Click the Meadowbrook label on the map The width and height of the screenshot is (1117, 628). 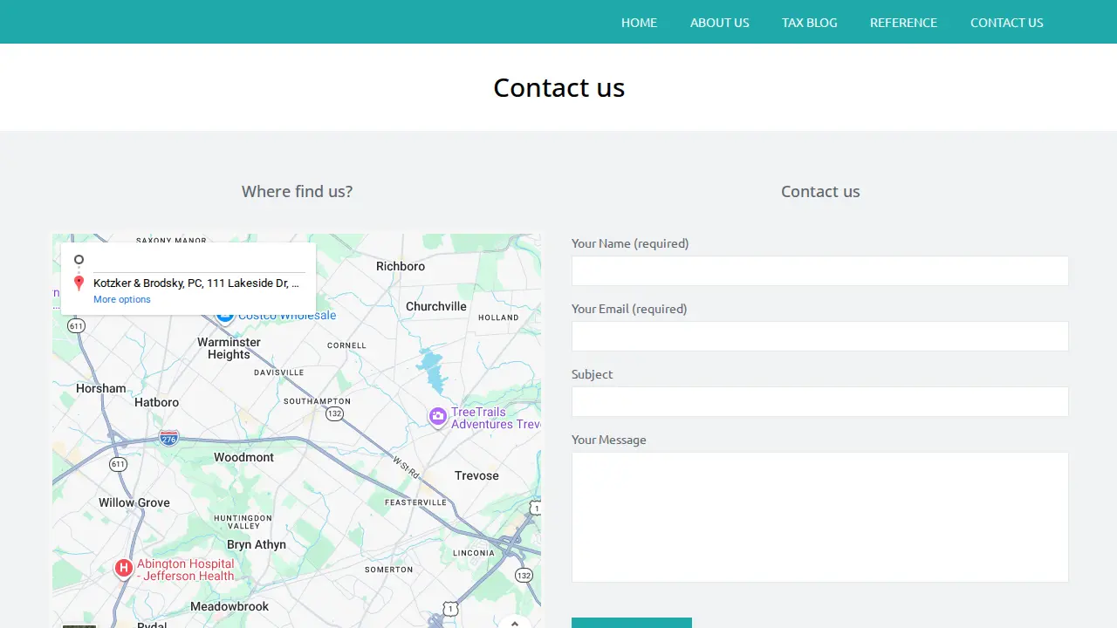pyautogui.click(x=230, y=606)
